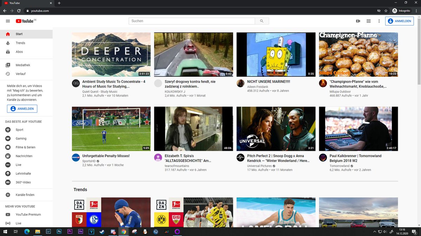Open the YouTube apps grid

[x=369, y=21]
